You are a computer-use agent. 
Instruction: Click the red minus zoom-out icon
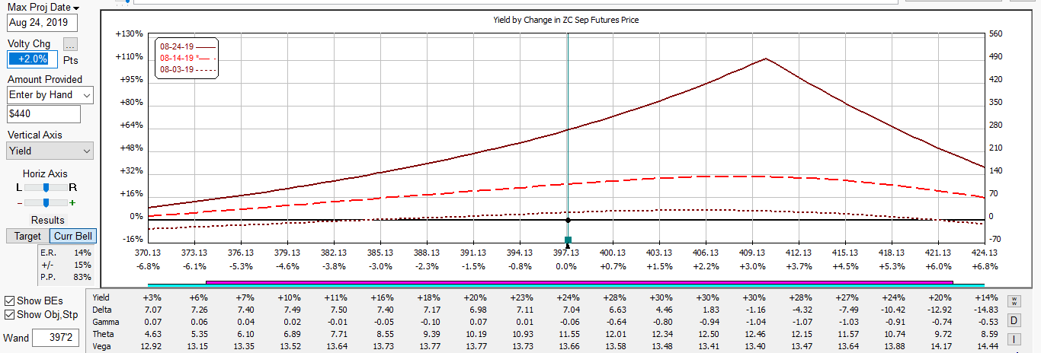[21, 203]
